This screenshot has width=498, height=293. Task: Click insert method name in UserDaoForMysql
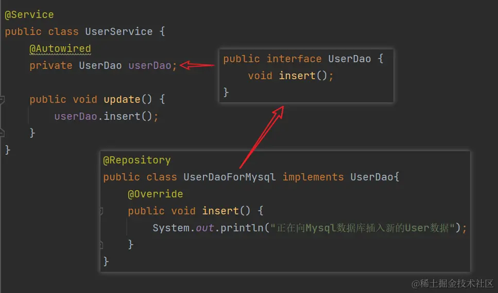[x=220, y=211]
